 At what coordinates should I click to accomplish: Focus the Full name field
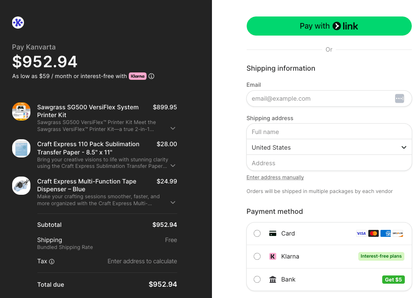pyautogui.click(x=329, y=131)
